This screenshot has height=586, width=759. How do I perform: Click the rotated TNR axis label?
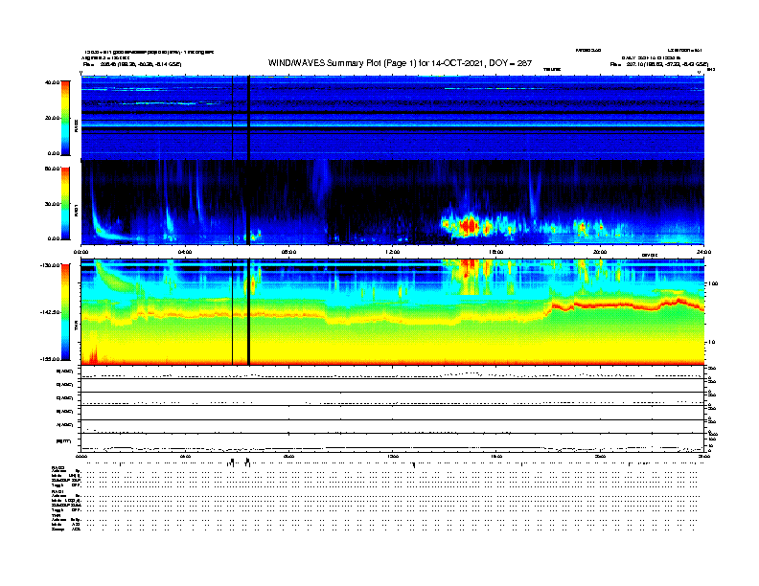pyautogui.click(x=76, y=327)
